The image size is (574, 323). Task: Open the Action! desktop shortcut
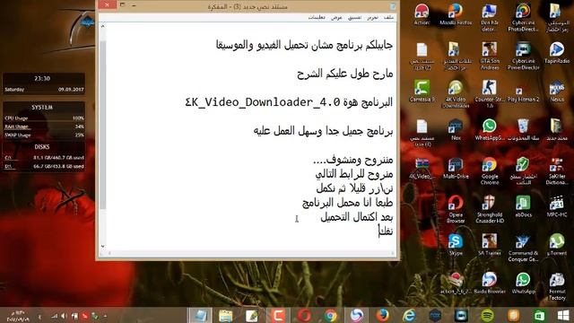tap(422, 14)
